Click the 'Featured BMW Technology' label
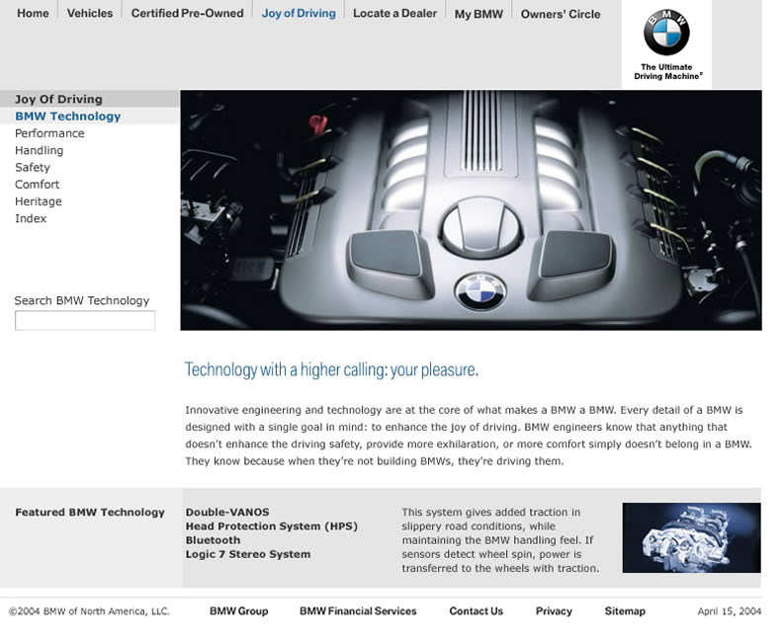Image resolution: width=782 pixels, height=641 pixels. (90, 512)
